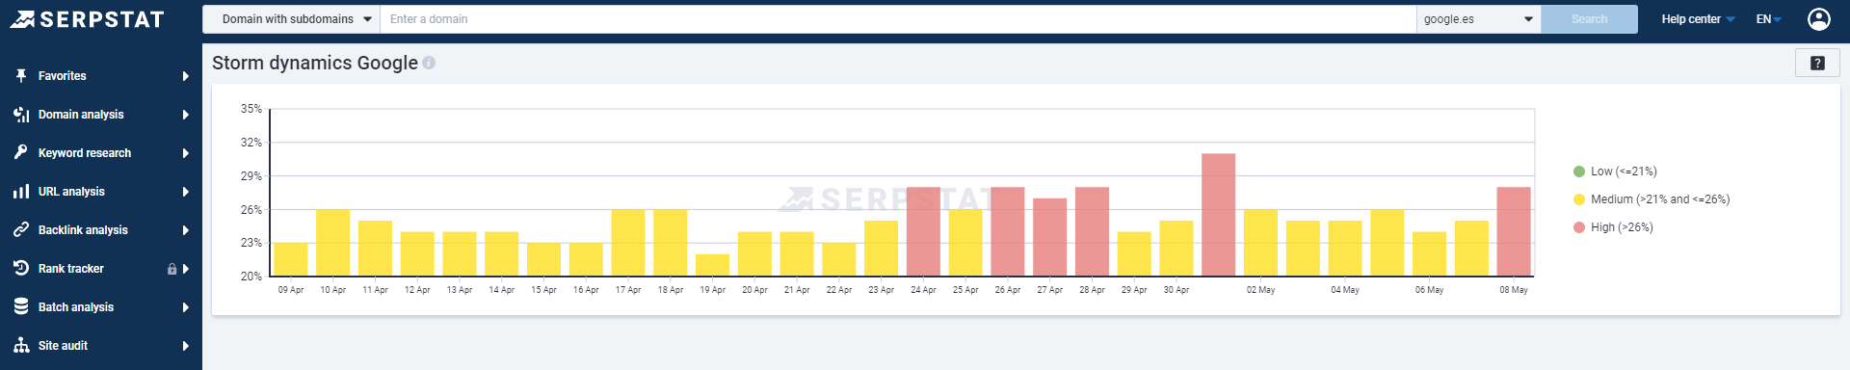Screen dimensions: 1850x370
Task: Toggle the High (>26%) legend series
Action: [x=1613, y=227]
